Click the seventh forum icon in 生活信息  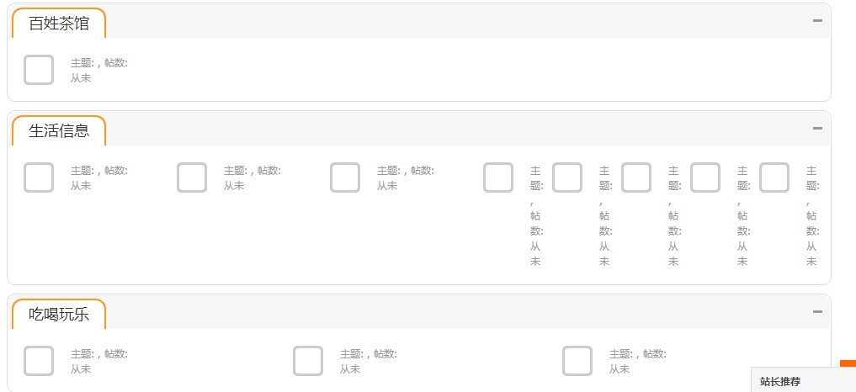(x=705, y=177)
